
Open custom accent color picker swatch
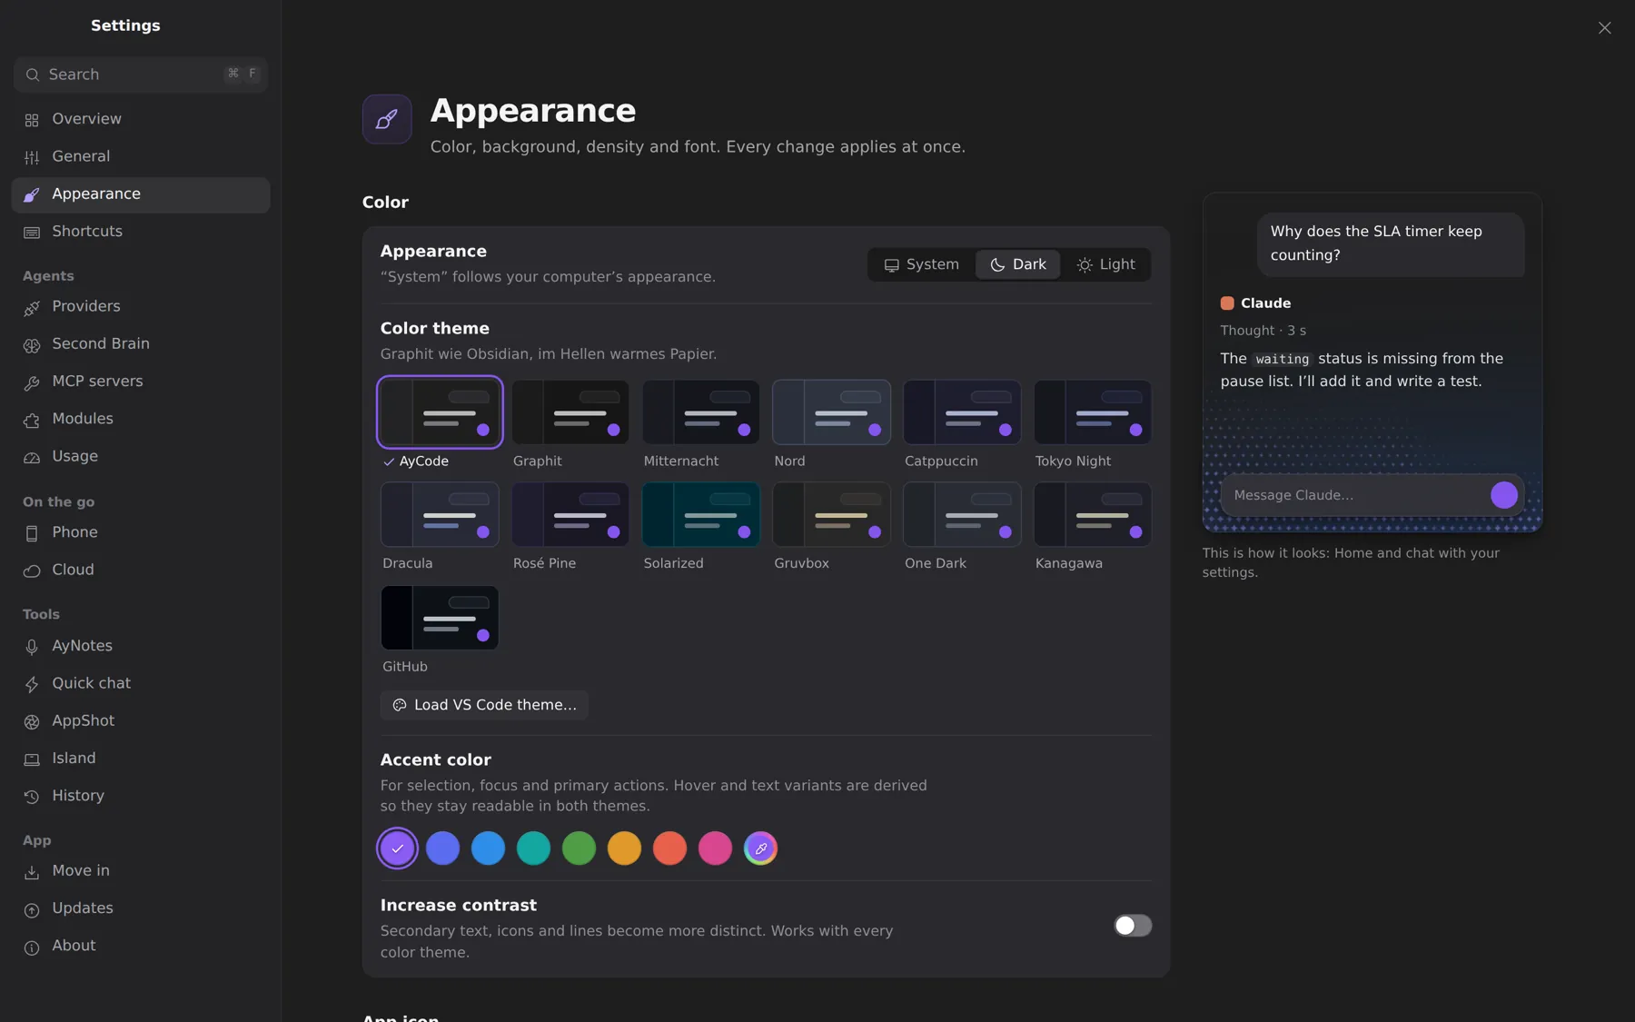point(760,848)
